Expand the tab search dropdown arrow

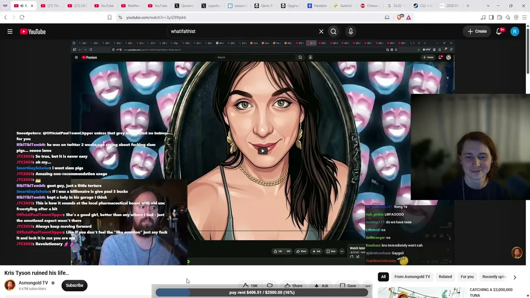(x=488, y=6)
